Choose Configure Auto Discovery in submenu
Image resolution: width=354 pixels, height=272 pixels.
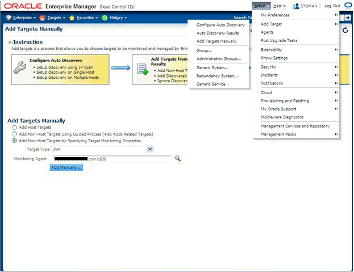coord(220,25)
